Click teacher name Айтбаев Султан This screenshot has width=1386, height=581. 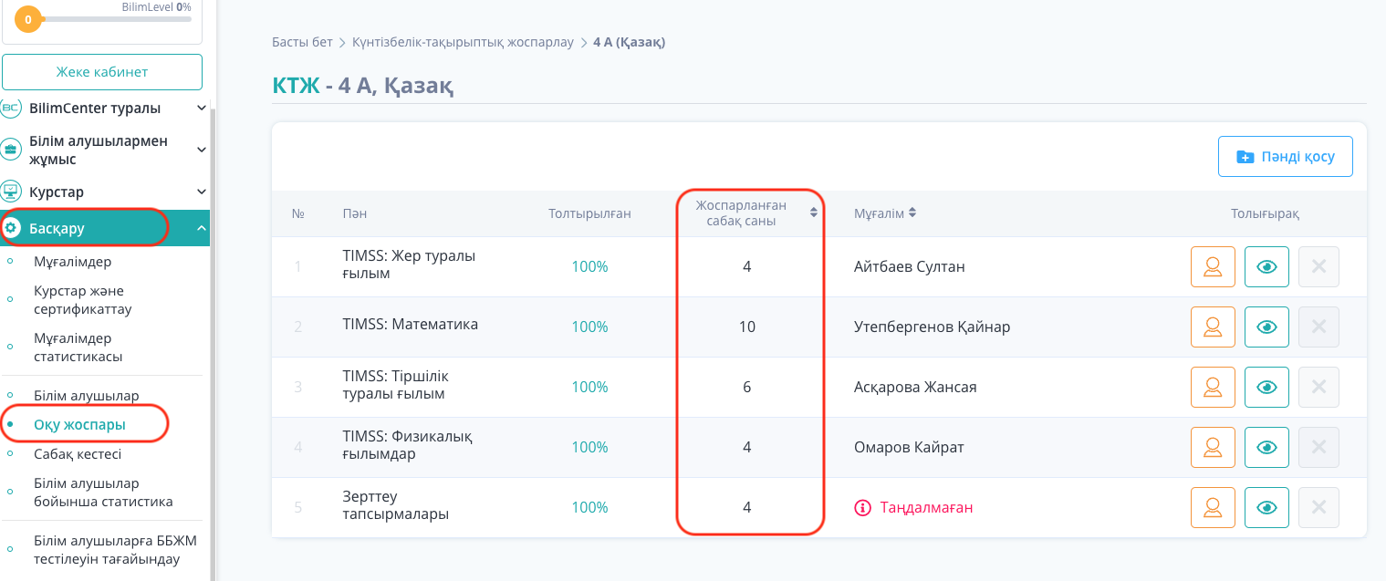(910, 267)
